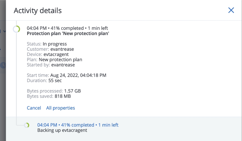The image size is (242, 141).
Task: Expand the dropdown chevron behind the panel
Action: coord(4,31)
